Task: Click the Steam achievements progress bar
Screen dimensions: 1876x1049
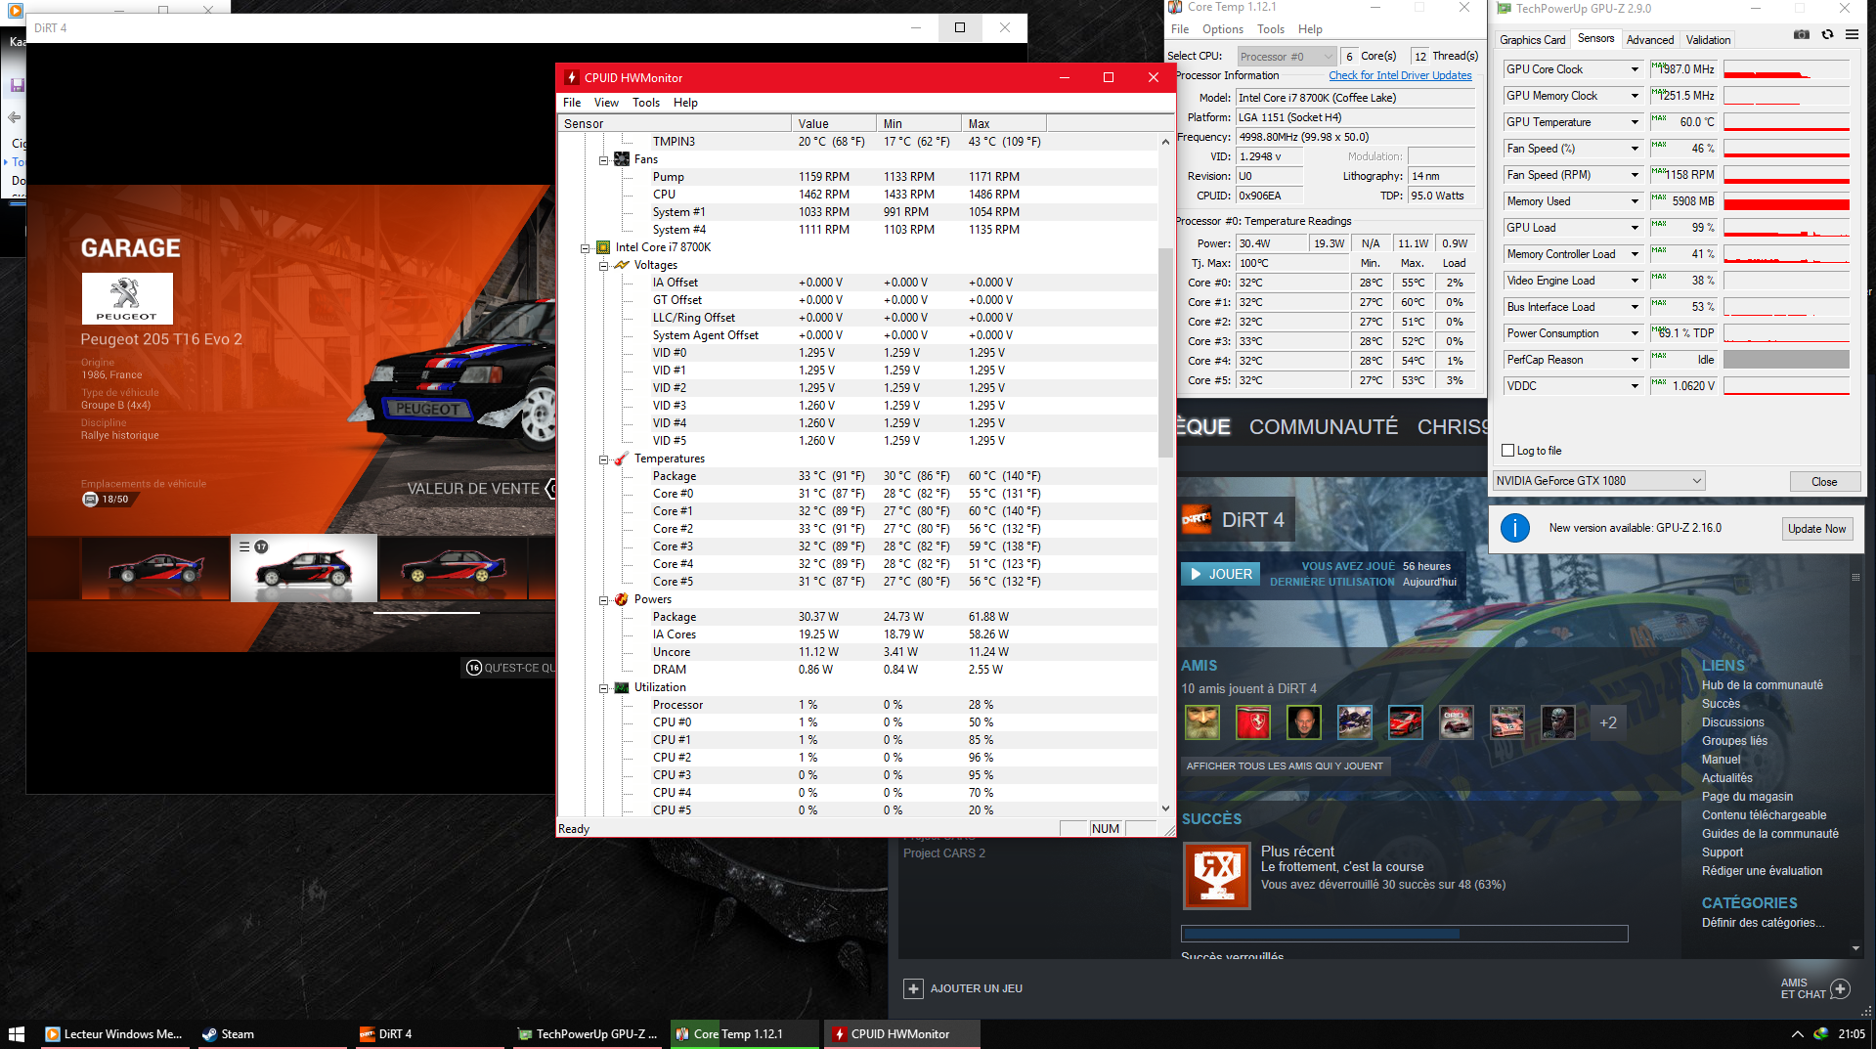Action: [1404, 934]
